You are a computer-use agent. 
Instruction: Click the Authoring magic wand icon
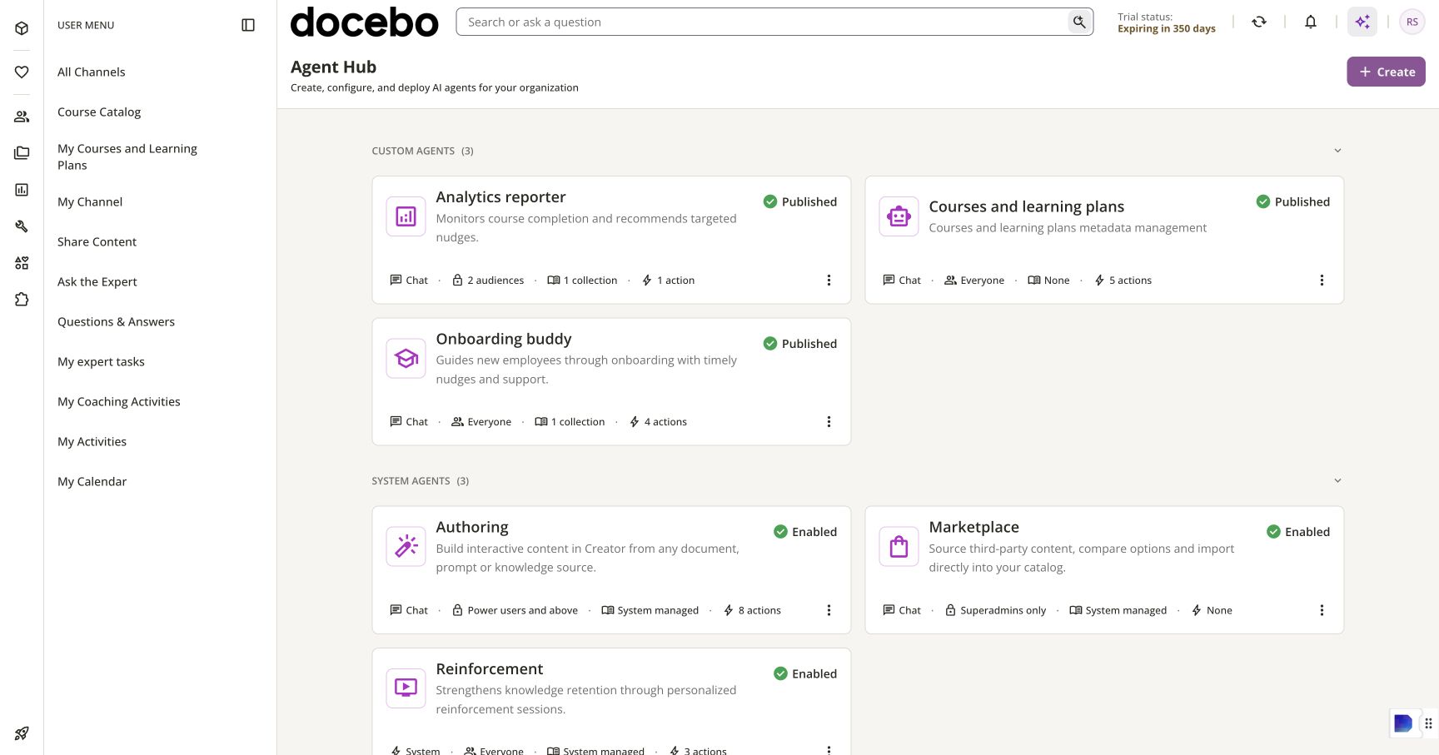[x=406, y=547]
